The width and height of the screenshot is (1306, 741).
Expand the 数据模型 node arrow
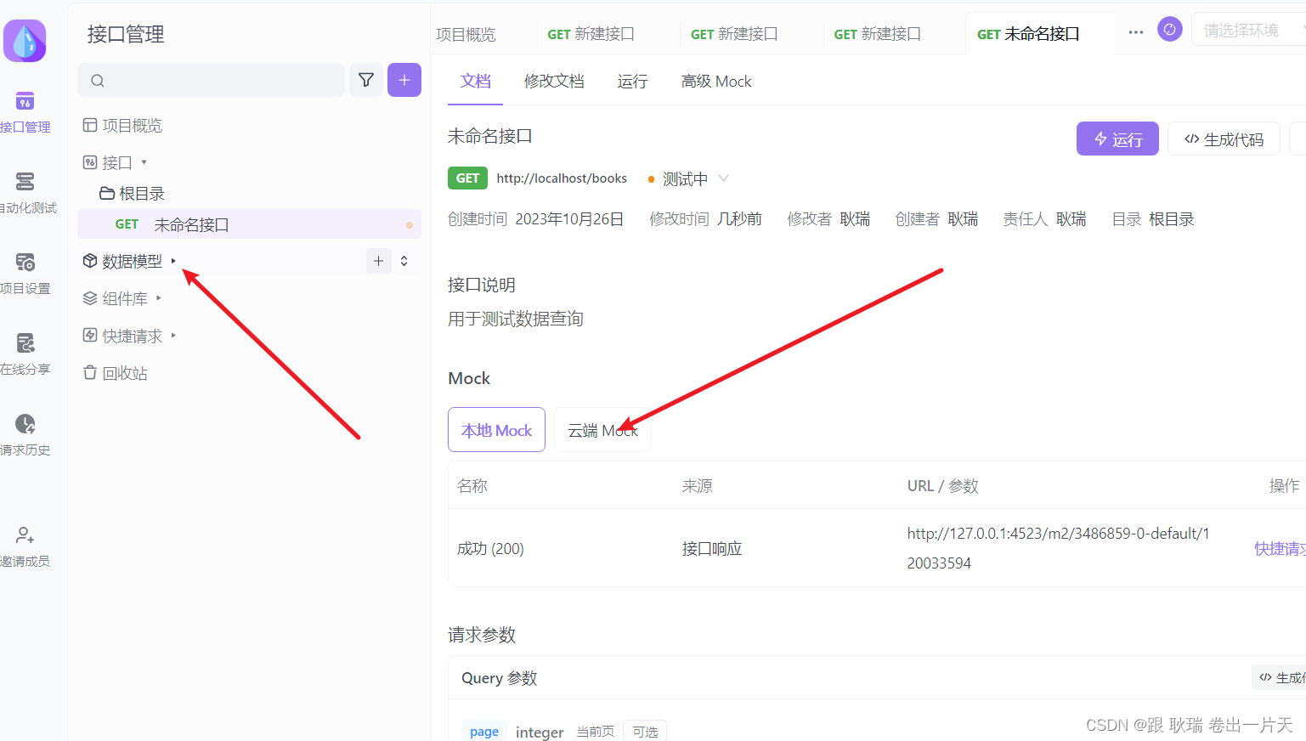[173, 261]
